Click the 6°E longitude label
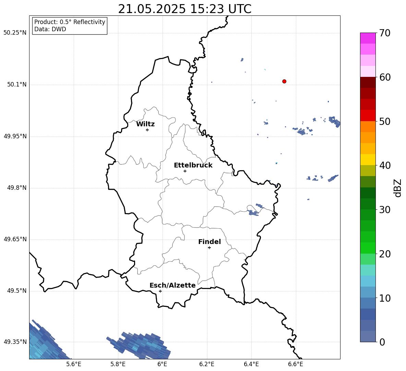 pos(162,364)
